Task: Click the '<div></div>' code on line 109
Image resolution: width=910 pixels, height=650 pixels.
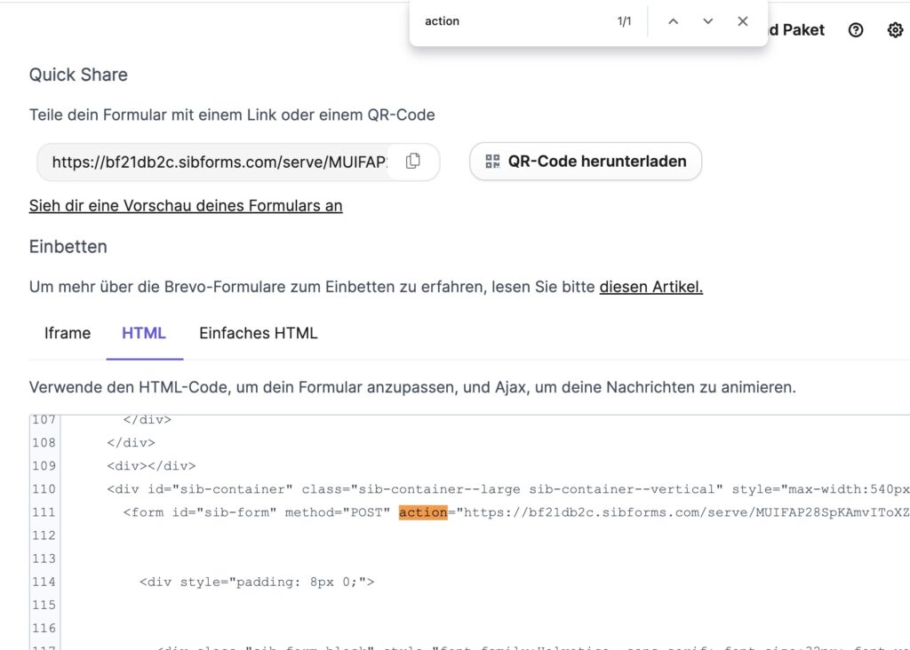Action: (x=151, y=466)
